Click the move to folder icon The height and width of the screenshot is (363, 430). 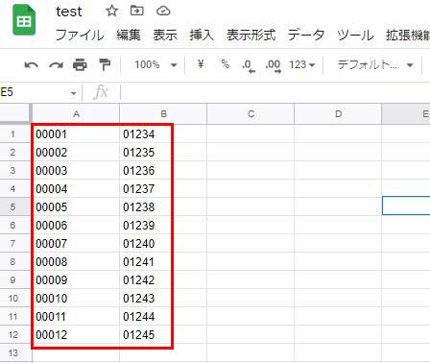tap(137, 11)
